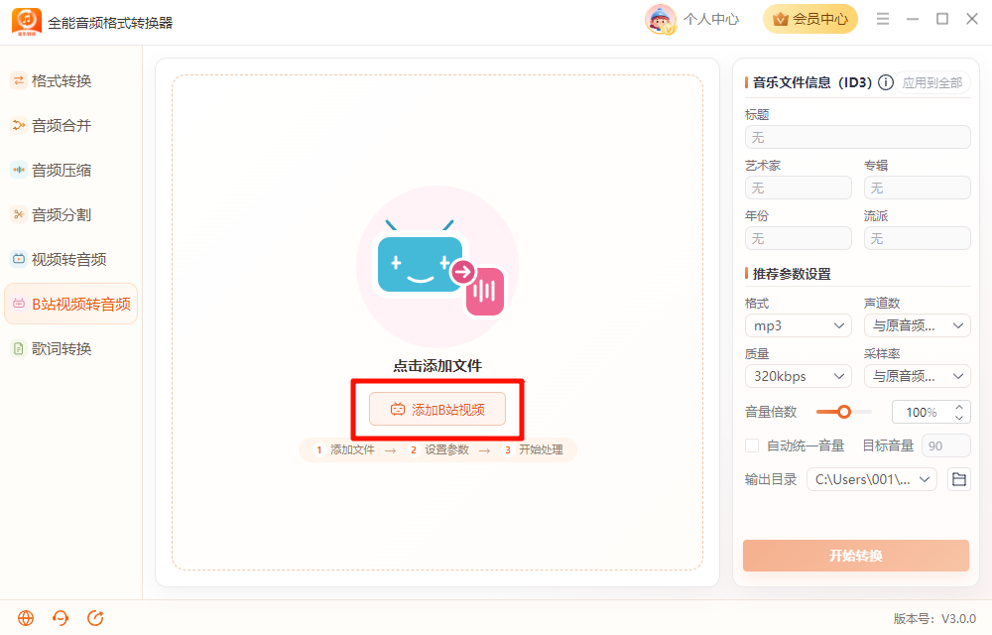
Task: Click the 目标音量 value field
Action: coord(946,445)
